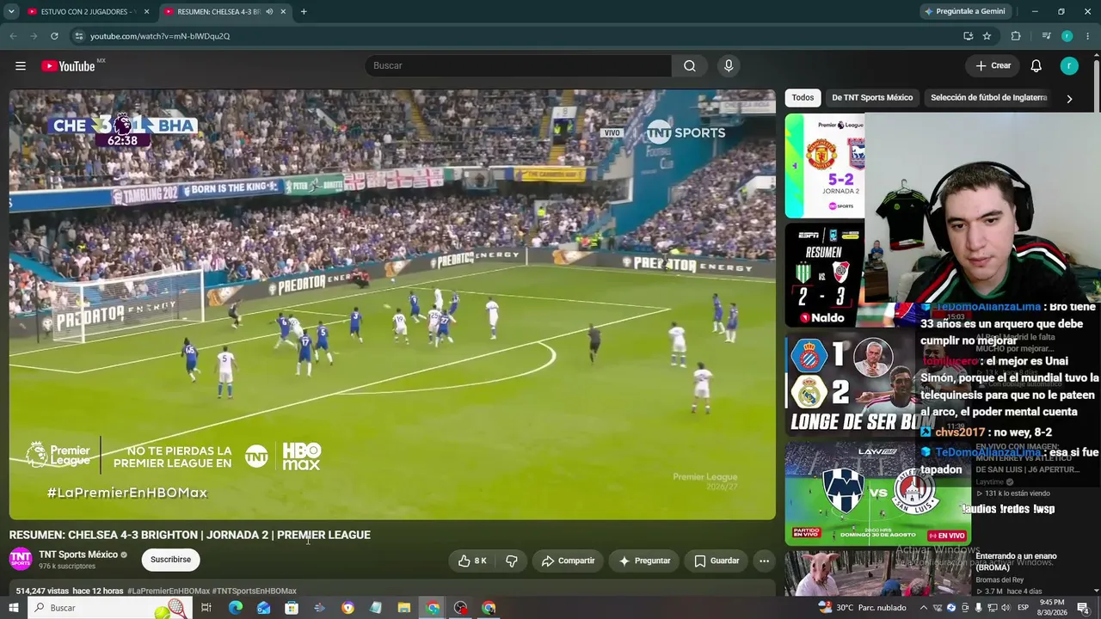This screenshot has height=619, width=1101.
Task: Select the Selección de fútbol de Inglaterra chip
Action: pos(988,98)
